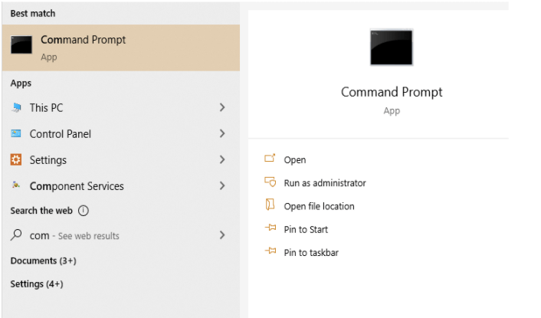The width and height of the screenshot is (541, 318).
Task: Click the orange Settings gear icon
Action: 16,159
